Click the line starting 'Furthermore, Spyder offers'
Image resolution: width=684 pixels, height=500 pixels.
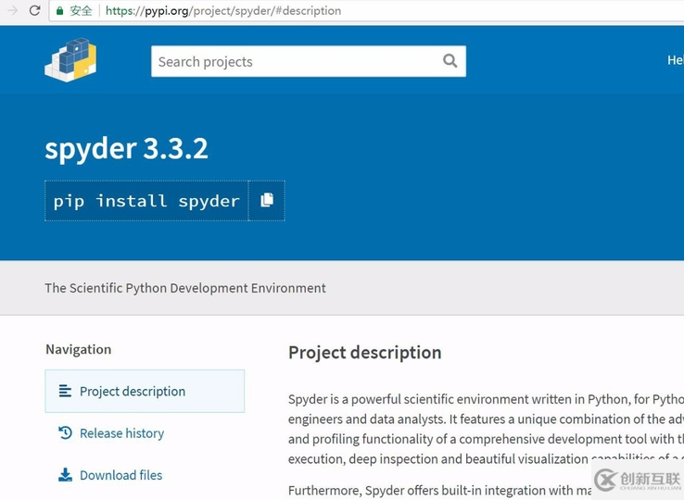coord(439,491)
